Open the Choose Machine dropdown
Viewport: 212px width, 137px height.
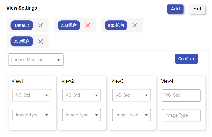click(36, 60)
